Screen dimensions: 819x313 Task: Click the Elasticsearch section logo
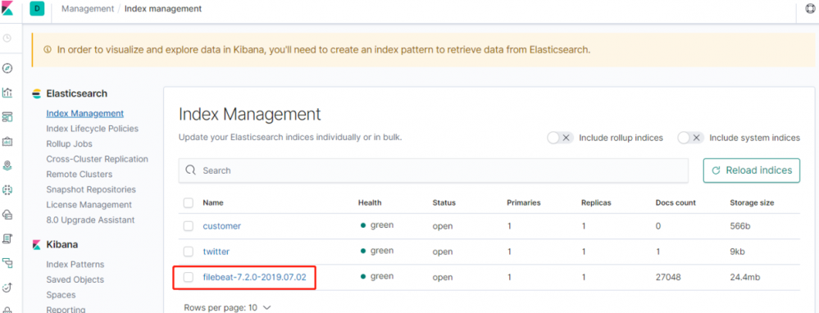click(x=37, y=94)
